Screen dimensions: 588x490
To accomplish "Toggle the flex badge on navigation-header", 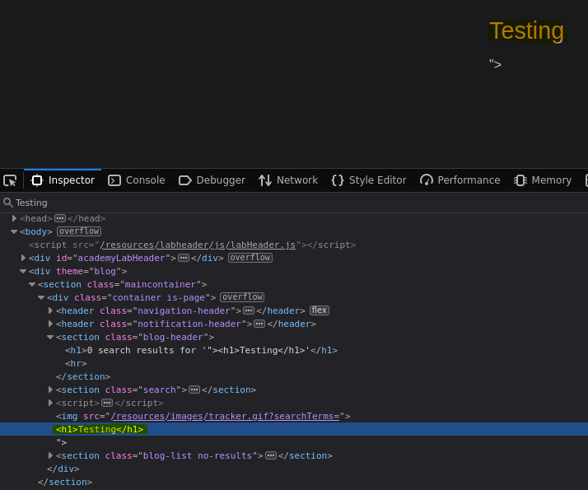I will pos(320,310).
